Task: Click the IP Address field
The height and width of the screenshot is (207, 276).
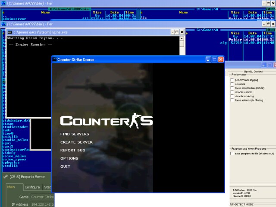Action: point(43,204)
